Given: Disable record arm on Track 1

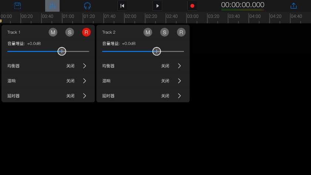Looking at the screenshot, I should tap(86, 32).
